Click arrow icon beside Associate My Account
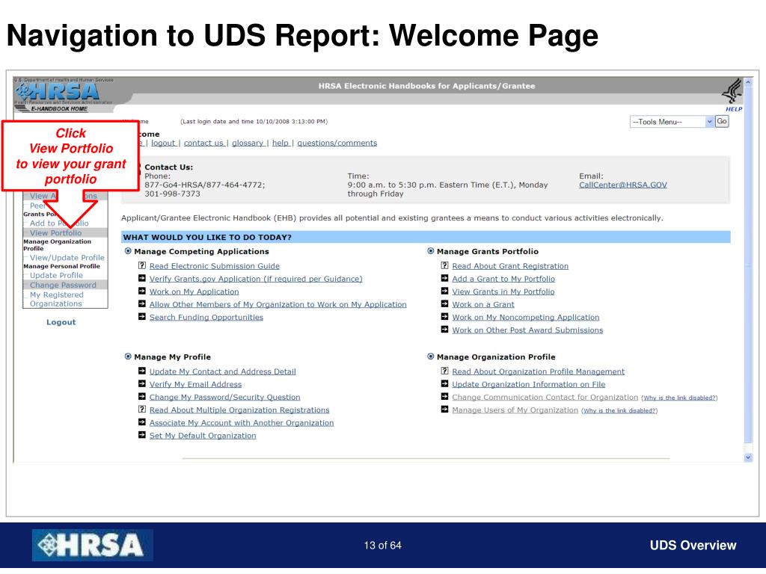This screenshot has height=574, width=766. tap(141, 422)
